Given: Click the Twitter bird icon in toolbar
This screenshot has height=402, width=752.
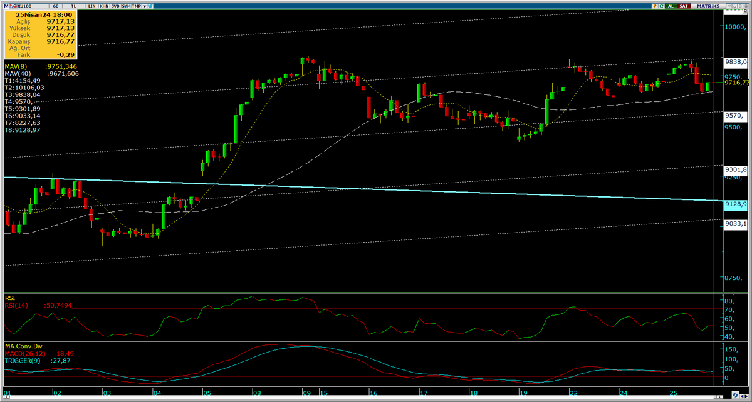Looking at the screenshot, I should [x=150, y=6].
